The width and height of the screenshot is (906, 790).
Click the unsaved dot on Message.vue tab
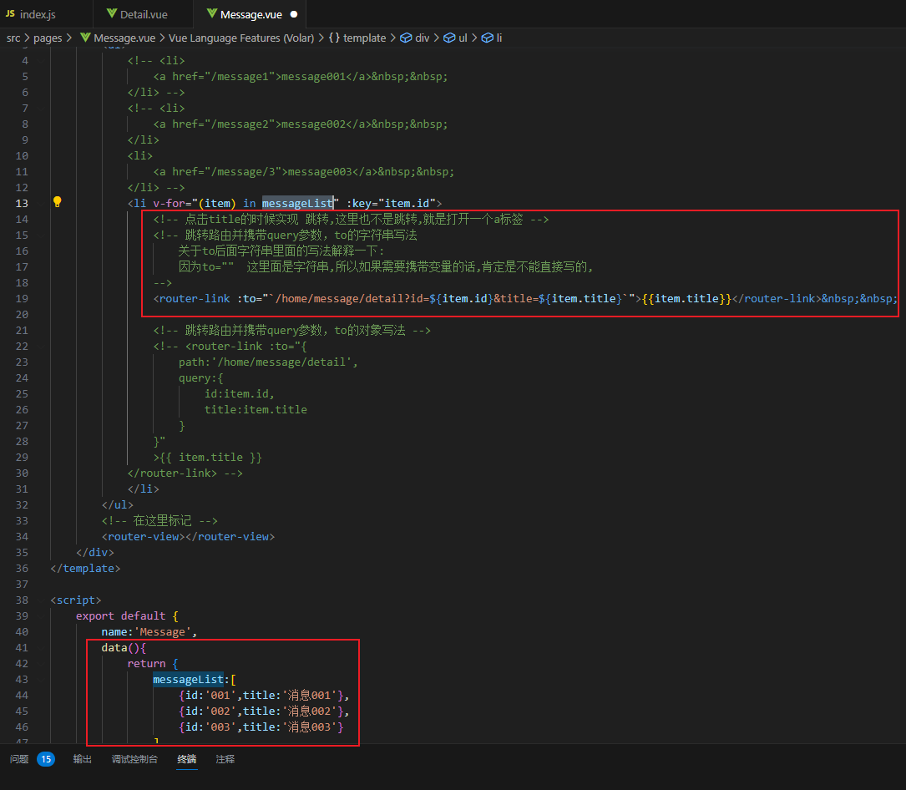pyautogui.click(x=294, y=14)
